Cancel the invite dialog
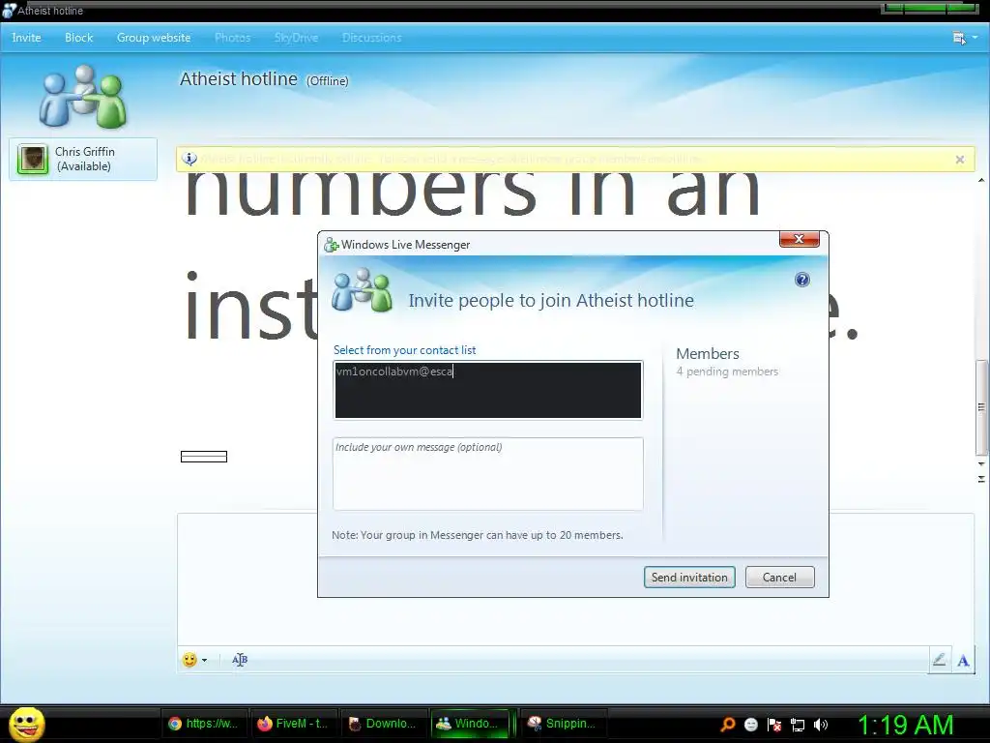990x743 pixels. [780, 577]
